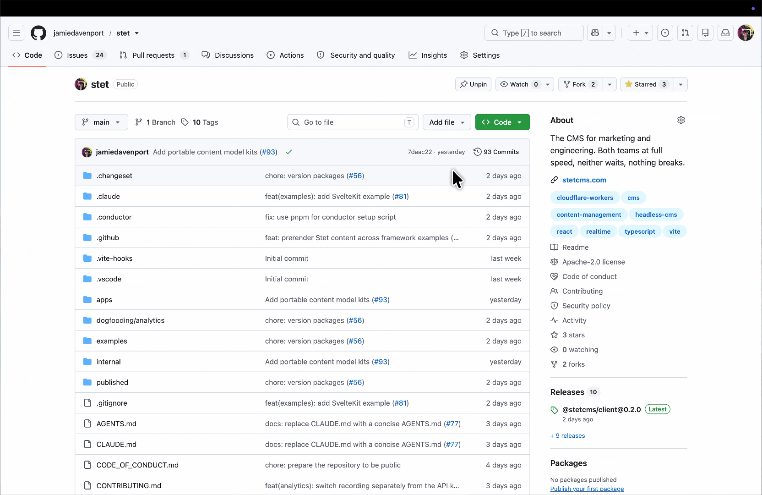Toggle Watch on the repository
The height and width of the screenshot is (495, 762).
coord(519,84)
